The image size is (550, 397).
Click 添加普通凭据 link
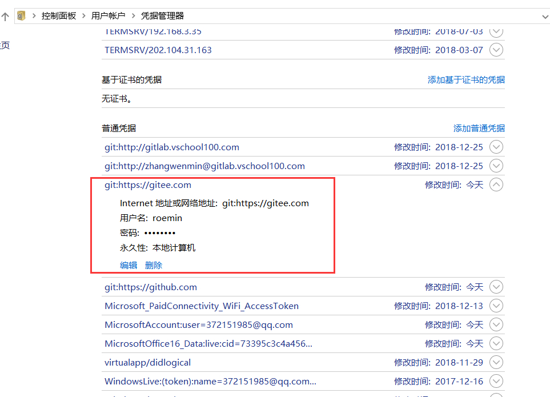coord(479,129)
